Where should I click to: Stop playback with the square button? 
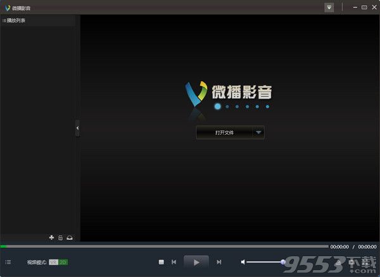coord(161,262)
